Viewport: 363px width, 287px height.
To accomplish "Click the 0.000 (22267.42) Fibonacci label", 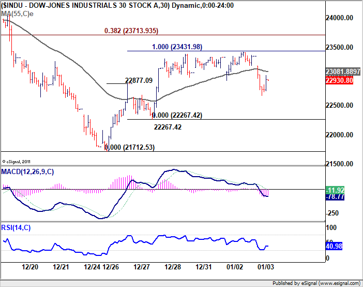I will 177,115.
